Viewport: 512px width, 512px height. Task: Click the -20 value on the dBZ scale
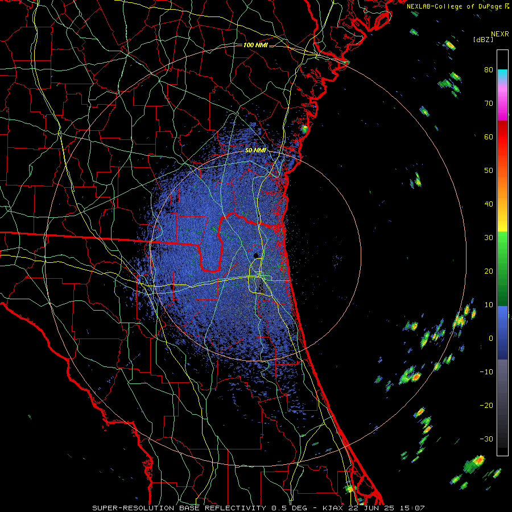486,406
